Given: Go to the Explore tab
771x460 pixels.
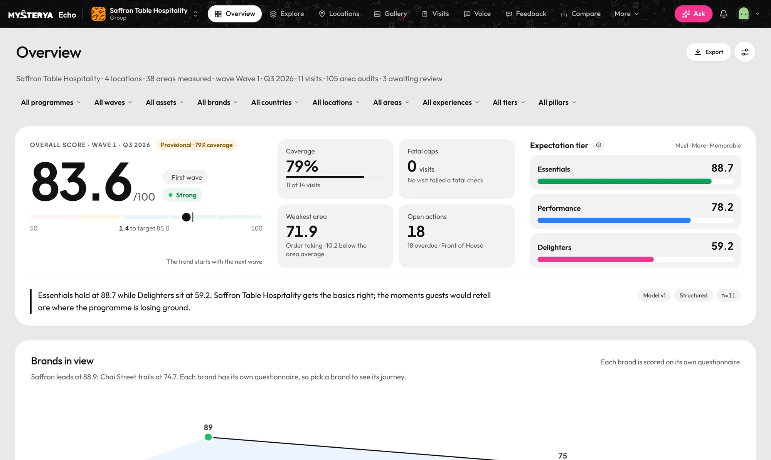Looking at the screenshot, I should point(287,14).
